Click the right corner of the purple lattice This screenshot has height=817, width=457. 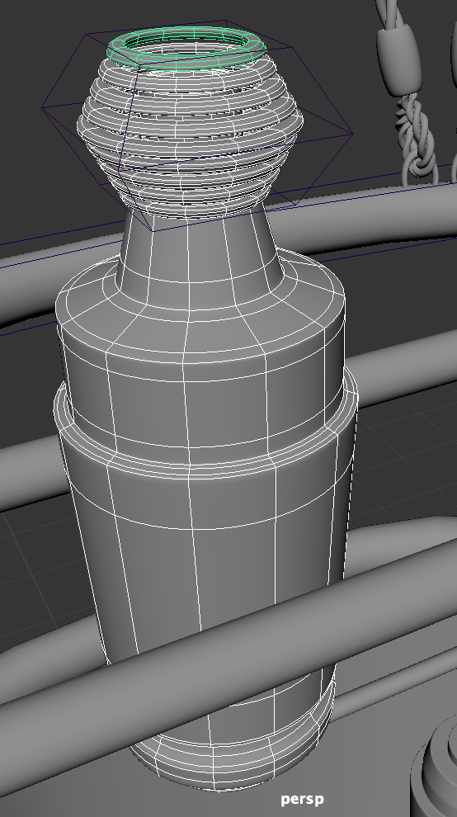click(353, 134)
